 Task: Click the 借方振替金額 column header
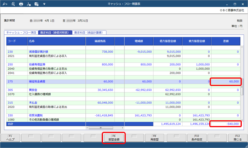168,41
